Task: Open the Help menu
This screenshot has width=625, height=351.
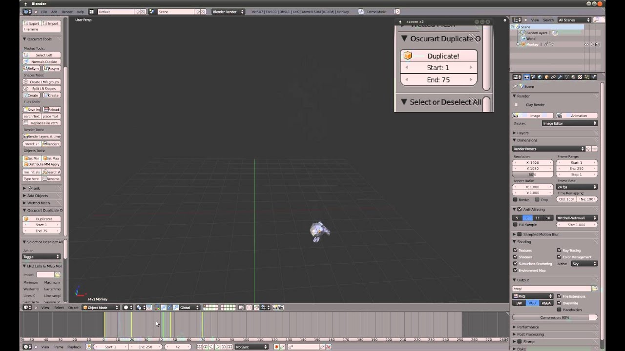Action: click(x=80, y=11)
